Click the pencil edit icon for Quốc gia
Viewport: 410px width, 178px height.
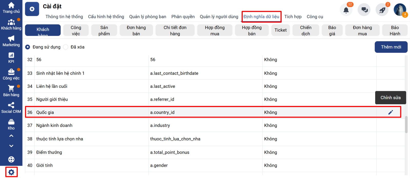[x=391, y=112]
